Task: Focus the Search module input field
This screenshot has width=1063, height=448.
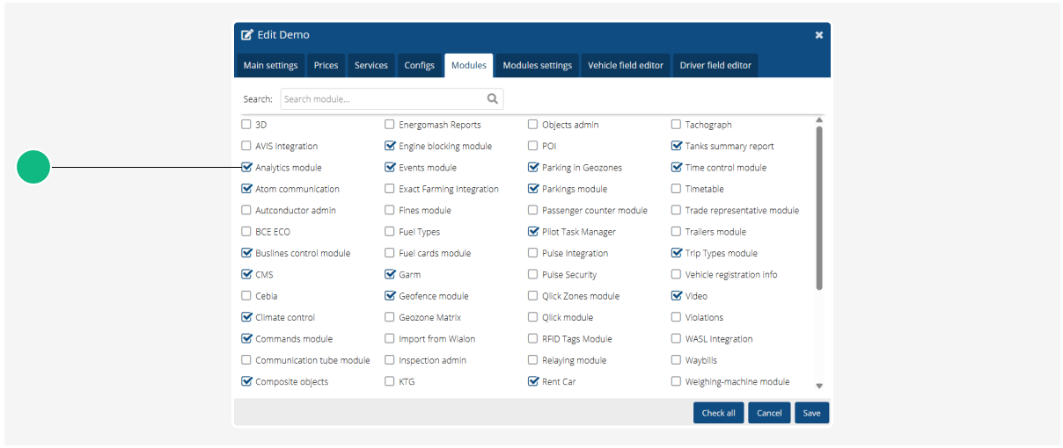Action: click(392, 99)
